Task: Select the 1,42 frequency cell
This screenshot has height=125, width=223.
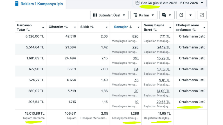Action: tap(104, 47)
